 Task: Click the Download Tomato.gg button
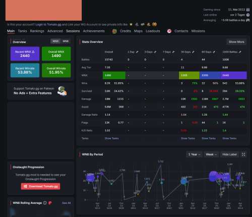click(x=40, y=186)
